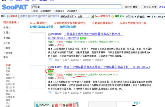Click the document icon under second patent result

tap(50, 93)
